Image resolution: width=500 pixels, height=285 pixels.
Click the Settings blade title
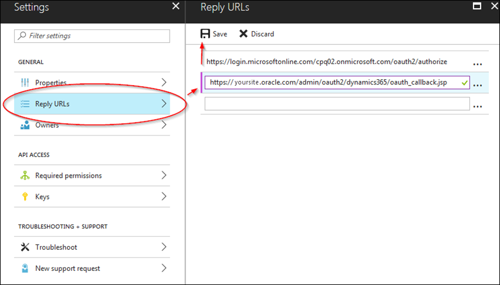pos(32,7)
